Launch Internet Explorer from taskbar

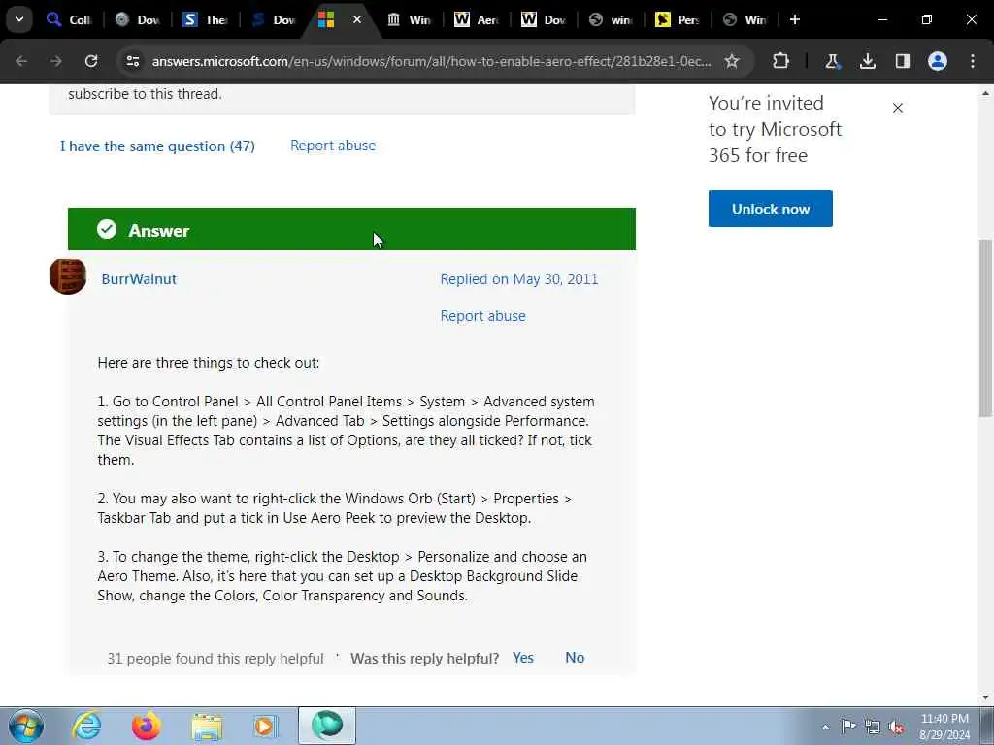click(x=86, y=726)
